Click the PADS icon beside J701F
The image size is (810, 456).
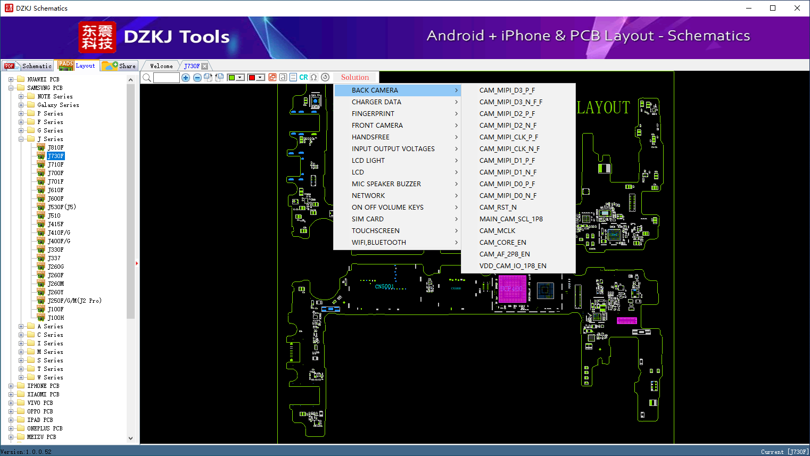pos(41,181)
